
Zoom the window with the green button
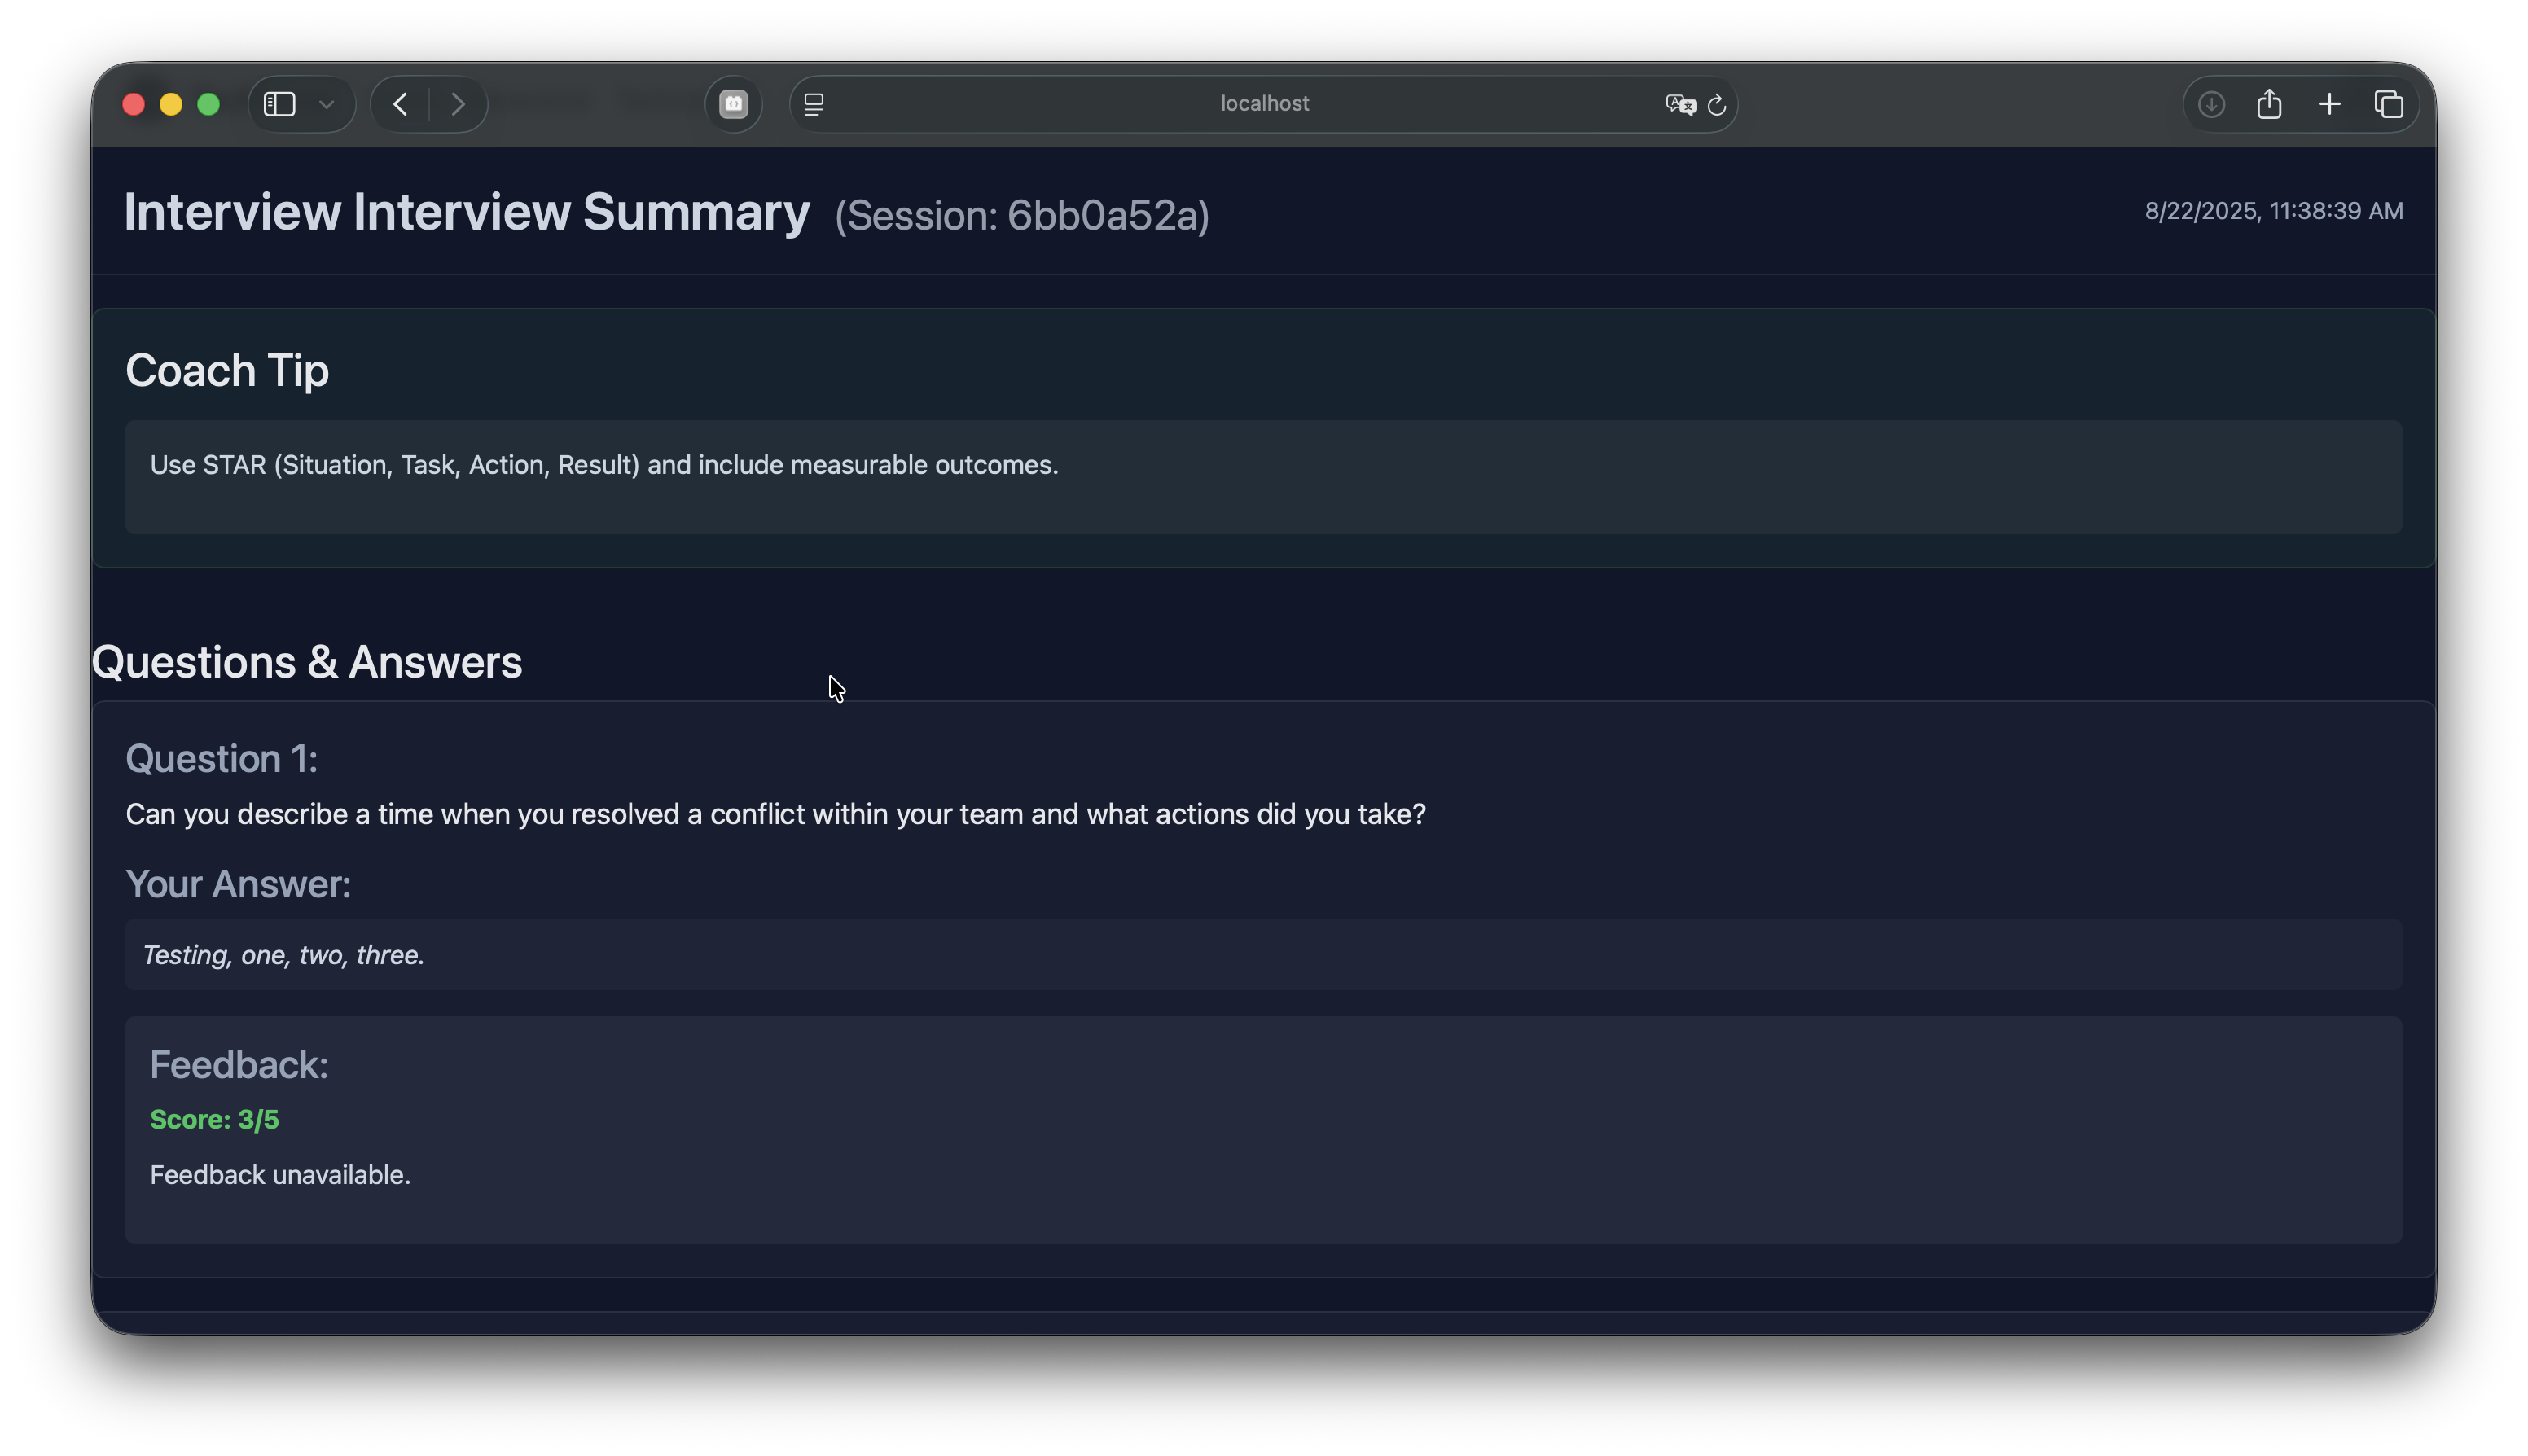(x=208, y=104)
